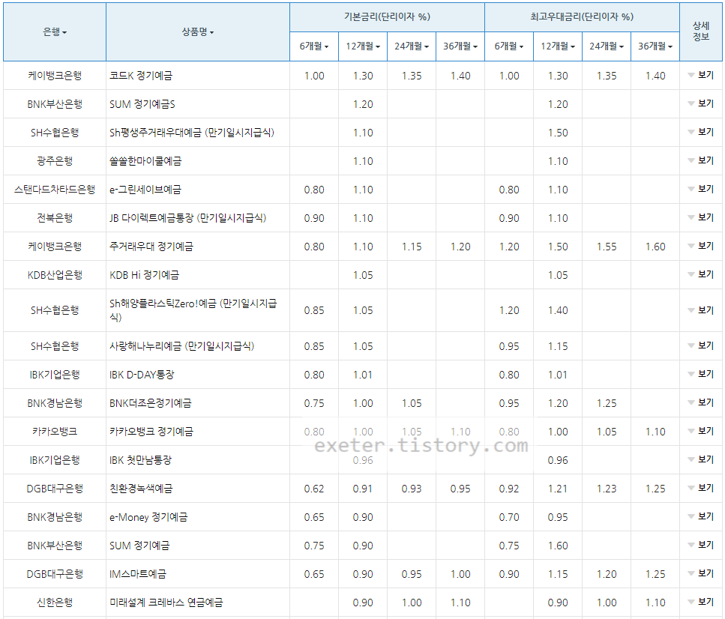This screenshot has height=619, width=725.
Task: Sort by 기본금리 12개월 column
Action: coord(363,46)
